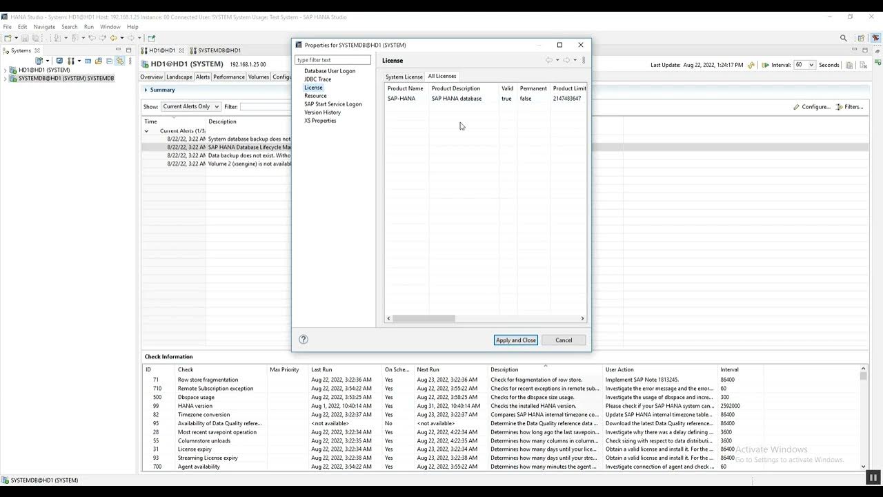Click the Open perspective icon near search
The width and height of the screenshot is (883, 497).
860,38
